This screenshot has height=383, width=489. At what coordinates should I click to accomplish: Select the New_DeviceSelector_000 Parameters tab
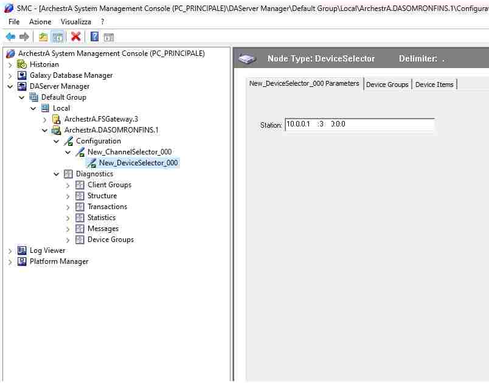(304, 83)
